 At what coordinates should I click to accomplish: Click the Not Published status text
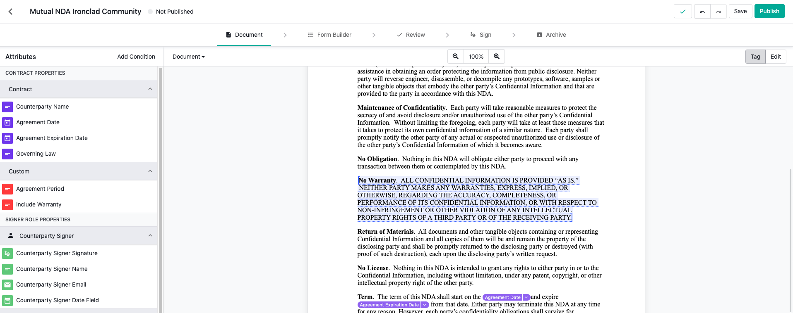(175, 12)
